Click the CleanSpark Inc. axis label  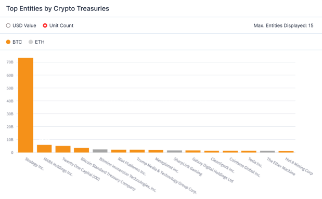(x=223, y=165)
